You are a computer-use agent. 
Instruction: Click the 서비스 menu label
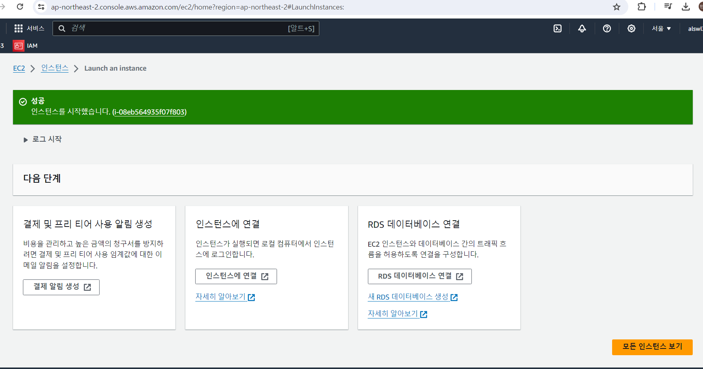[x=36, y=28]
